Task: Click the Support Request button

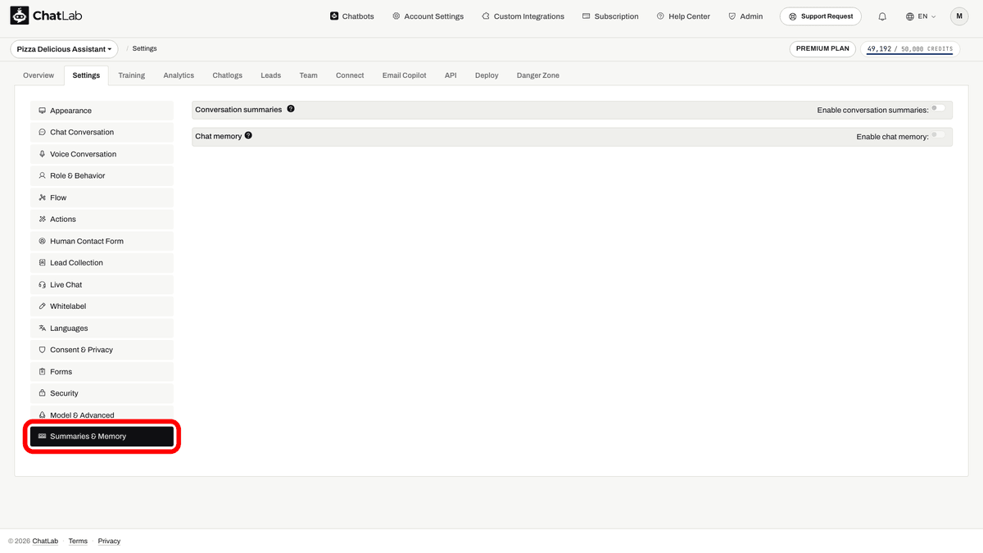Action: click(821, 16)
